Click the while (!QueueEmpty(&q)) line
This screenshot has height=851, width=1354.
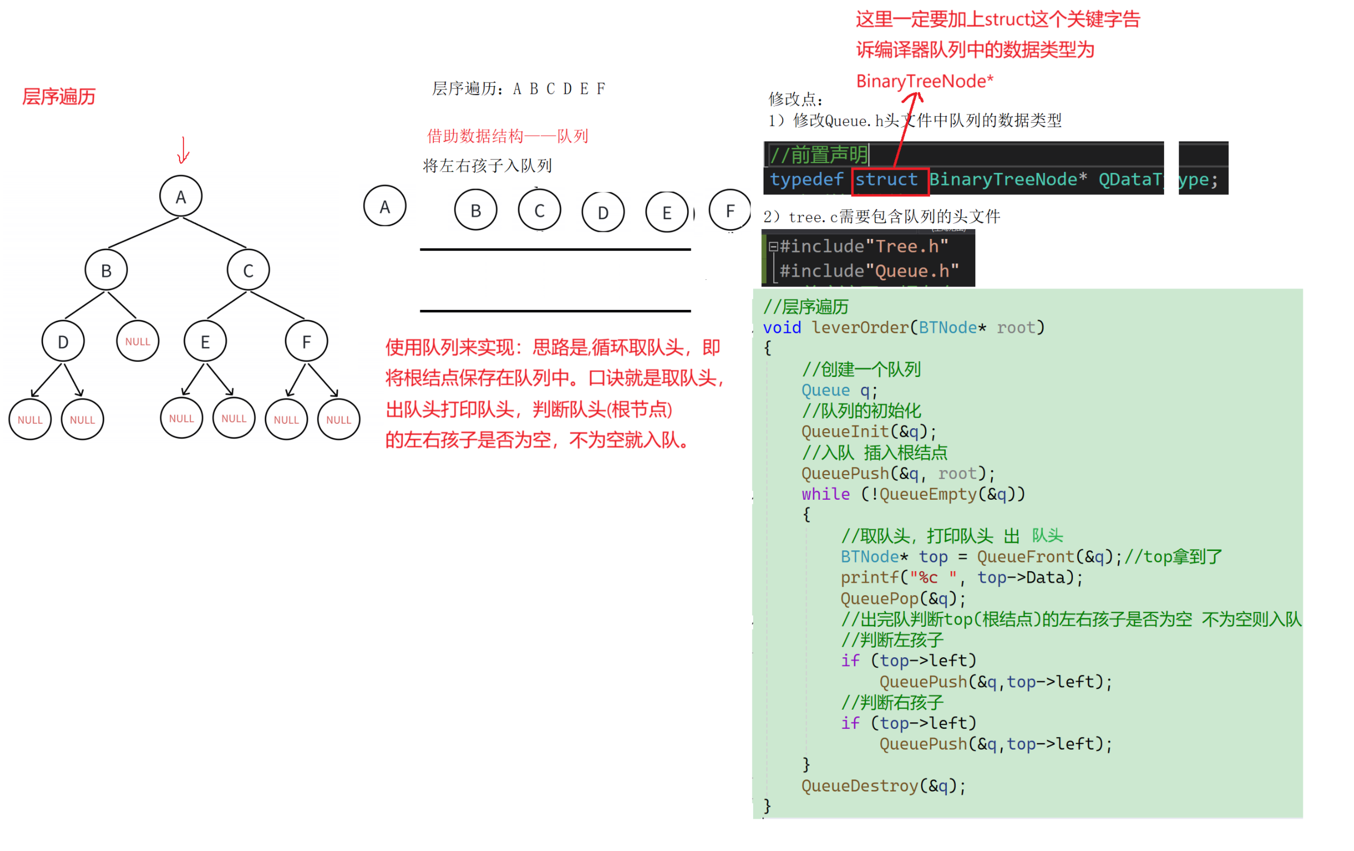tap(912, 494)
